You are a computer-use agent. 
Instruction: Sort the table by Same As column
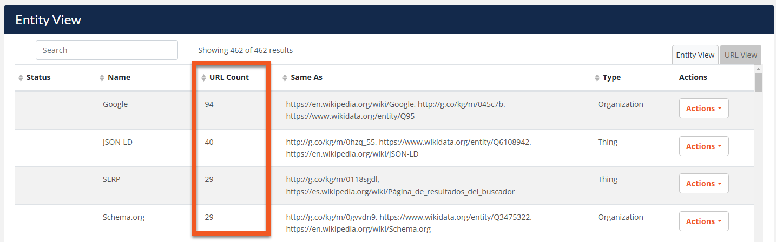coord(302,77)
